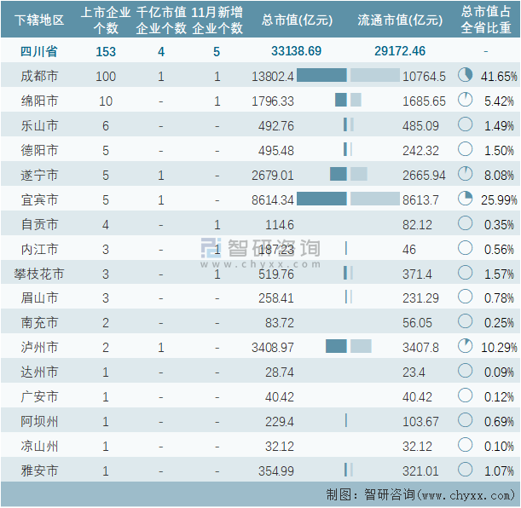Select the 下辖地区 column header
This screenshot has height=508, width=521.
pos(39,20)
